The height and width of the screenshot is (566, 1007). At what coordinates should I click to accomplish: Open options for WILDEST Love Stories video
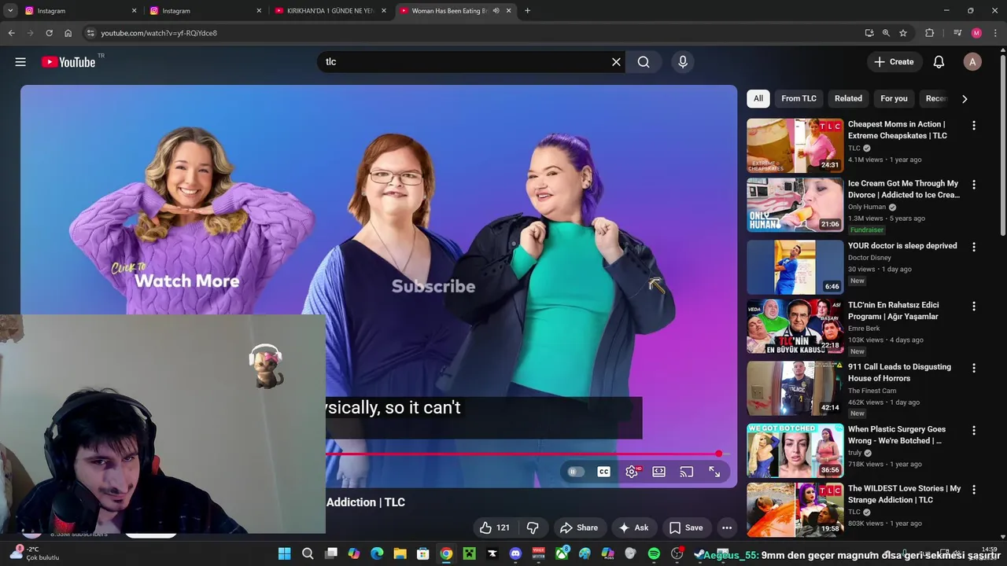[974, 490]
